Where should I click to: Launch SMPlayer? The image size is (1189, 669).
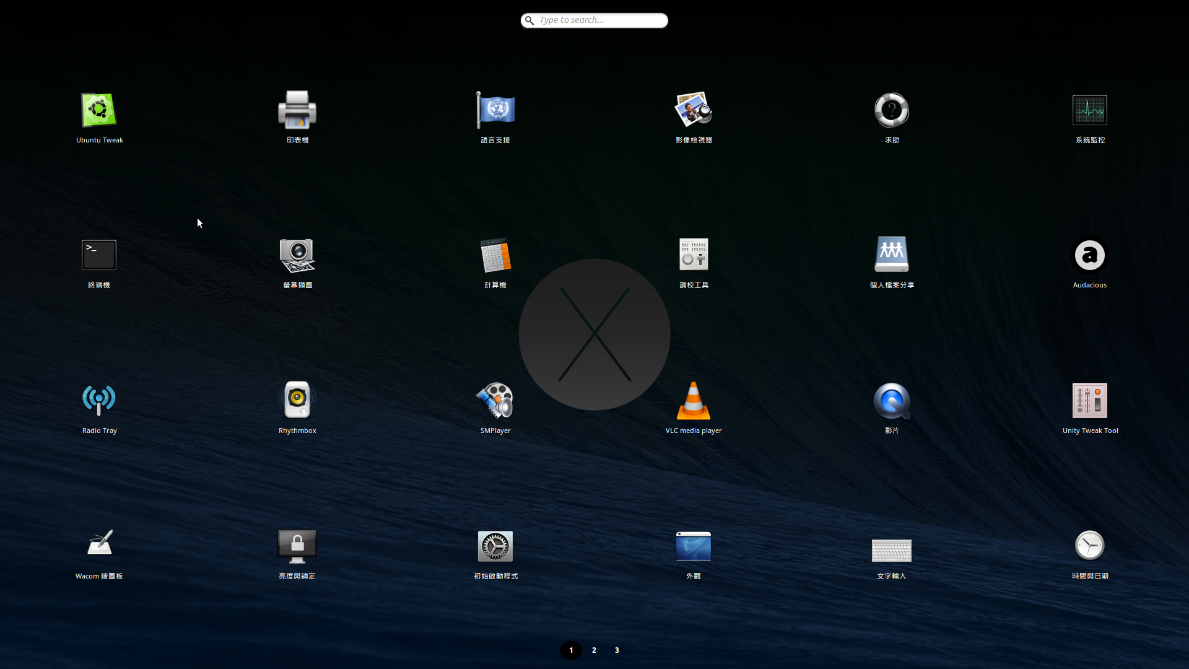click(495, 400)
